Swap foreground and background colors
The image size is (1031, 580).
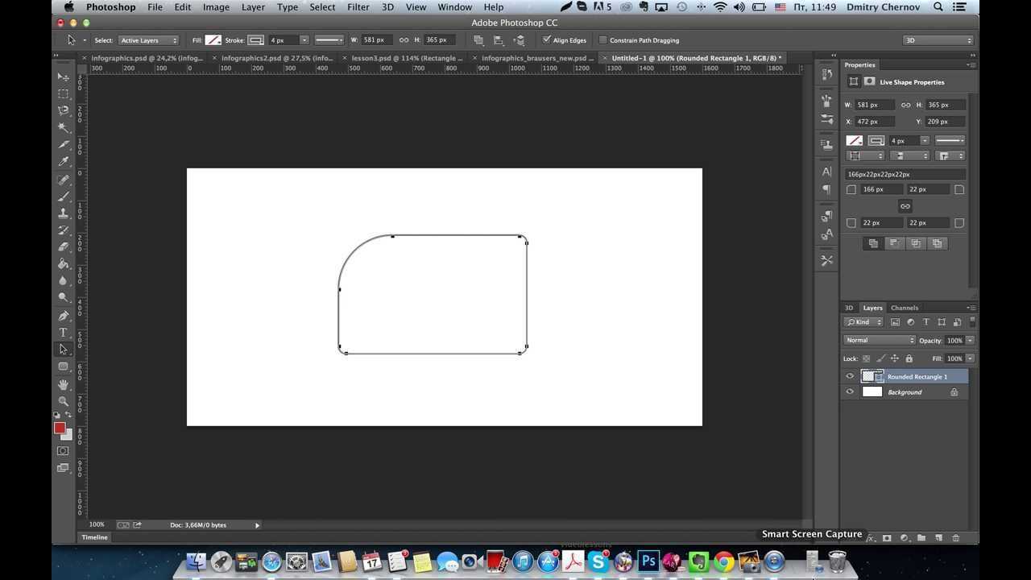(x=68, y=415)
